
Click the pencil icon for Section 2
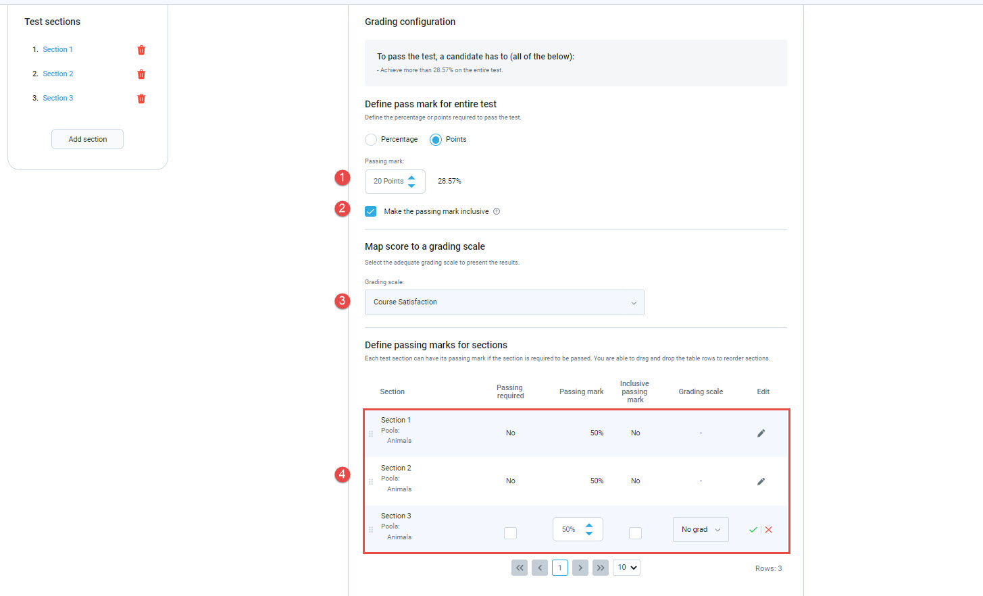(761, 481)
